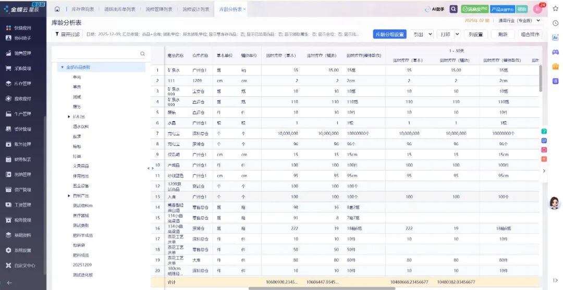Open 账务处理 module in sidebar

[x=19, y=144]
